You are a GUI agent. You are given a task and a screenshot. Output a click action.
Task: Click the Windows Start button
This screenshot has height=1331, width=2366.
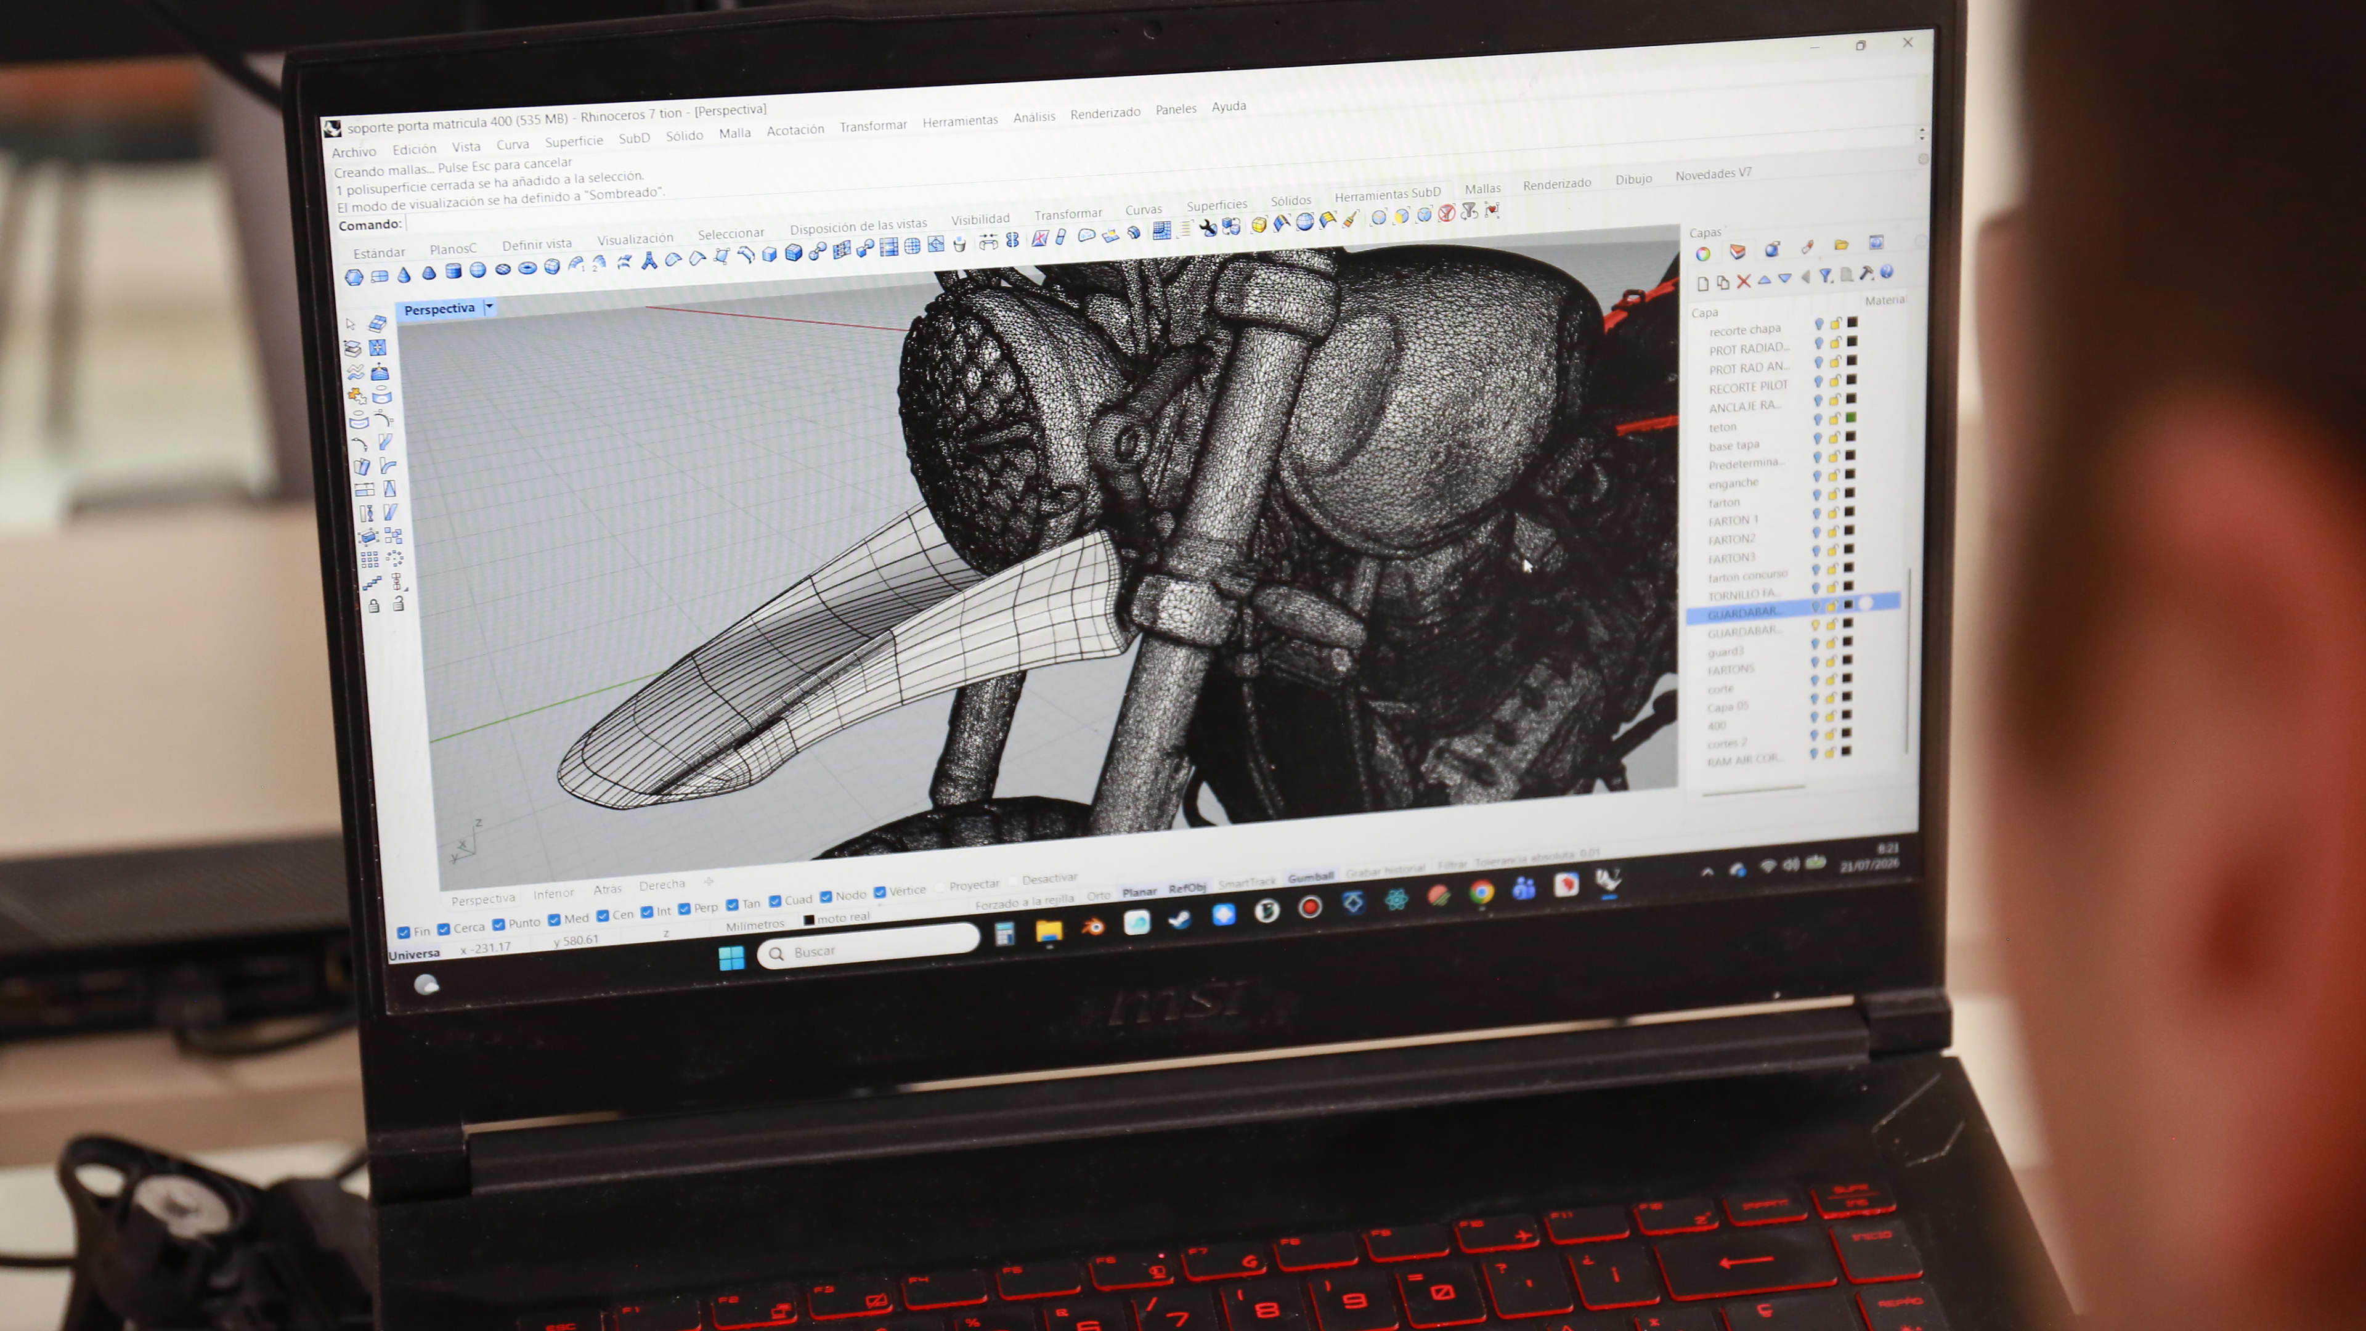(731, 959)
